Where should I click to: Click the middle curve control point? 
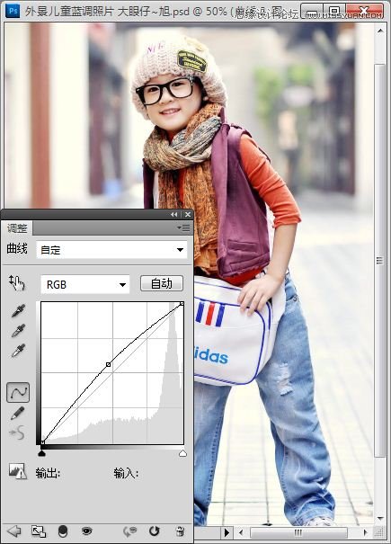(109, 364)
